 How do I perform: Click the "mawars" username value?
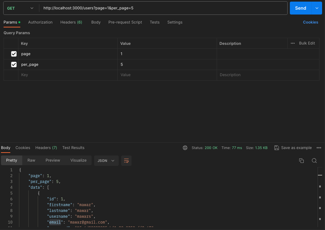point(84,216)
